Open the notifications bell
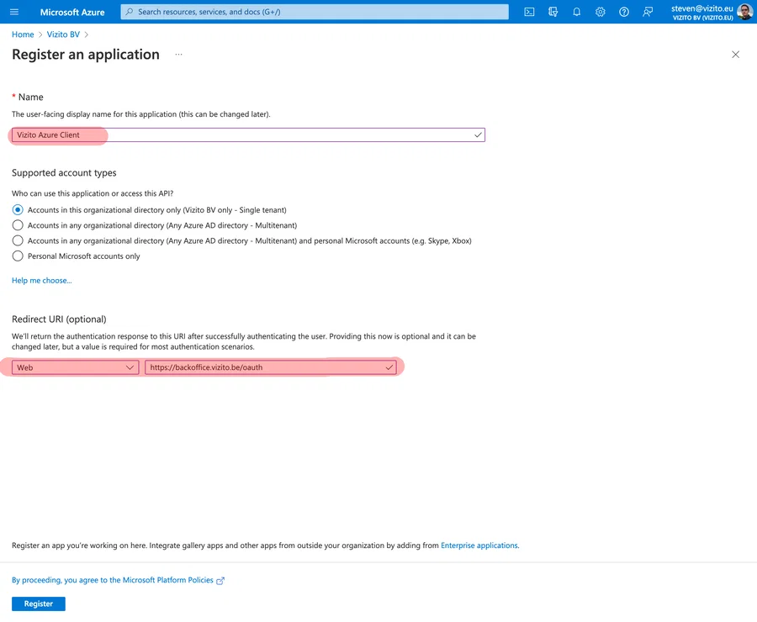Viewport: 757px width, 622px height. click(576, 12)
